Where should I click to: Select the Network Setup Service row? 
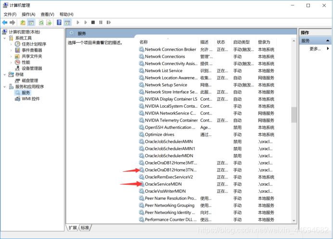207,85
